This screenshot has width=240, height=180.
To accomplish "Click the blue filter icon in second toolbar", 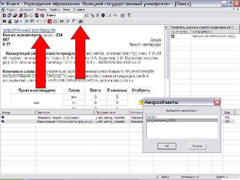I will [x=16, y=21].
